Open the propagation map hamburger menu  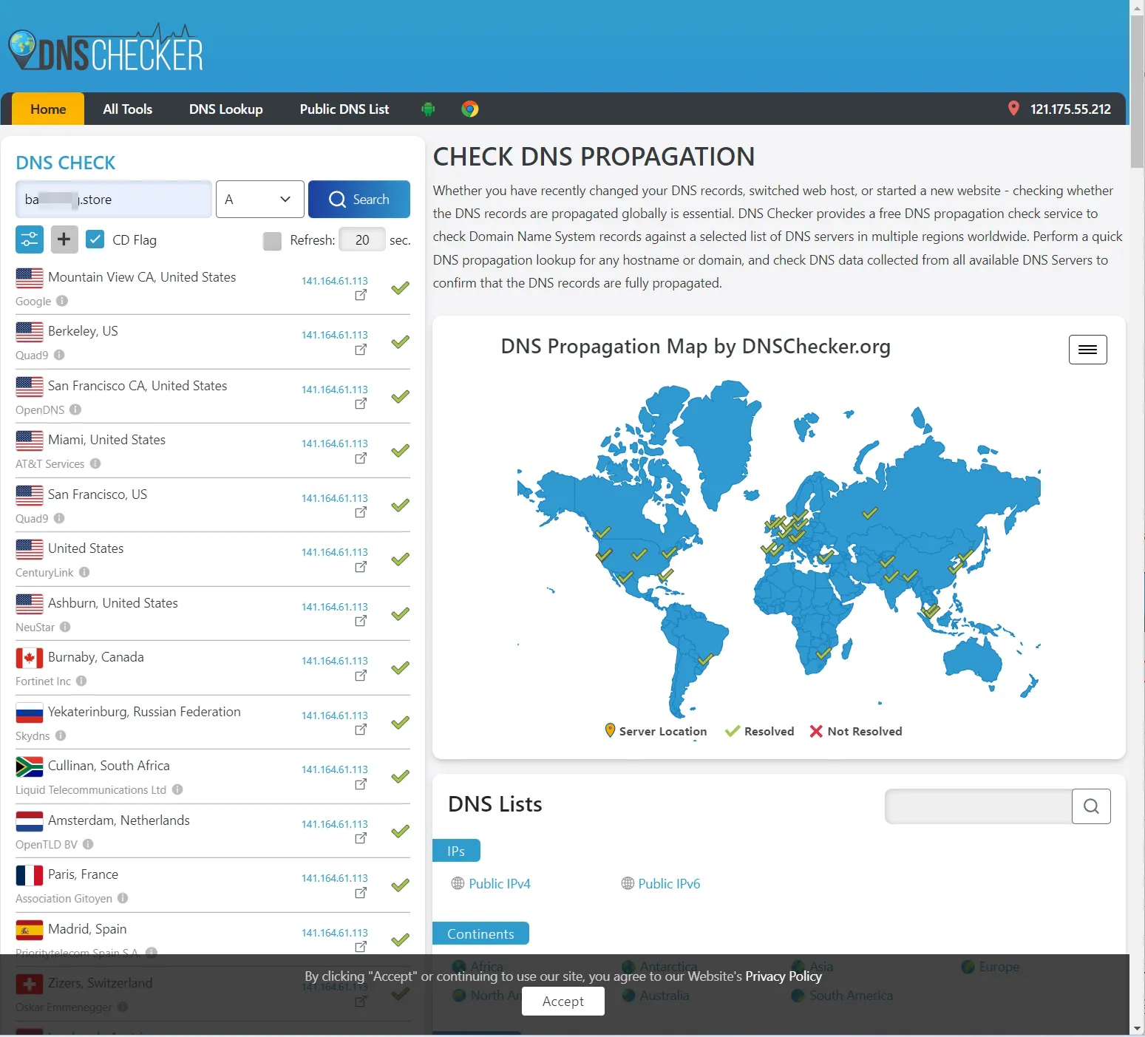tap(1087, 350)
